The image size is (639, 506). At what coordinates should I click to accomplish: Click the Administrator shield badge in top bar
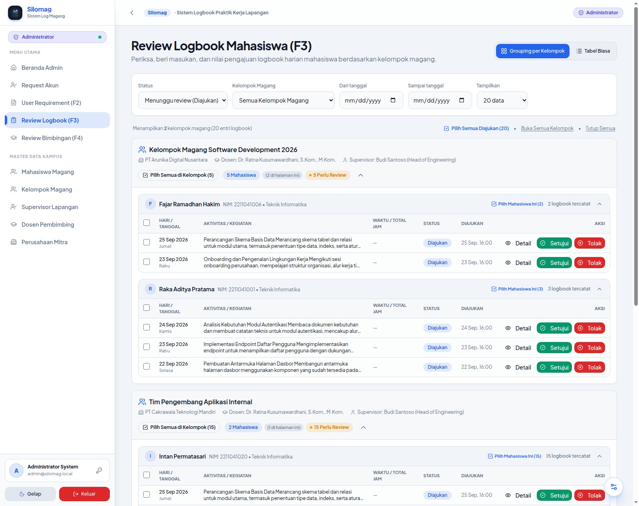point(598,13)
